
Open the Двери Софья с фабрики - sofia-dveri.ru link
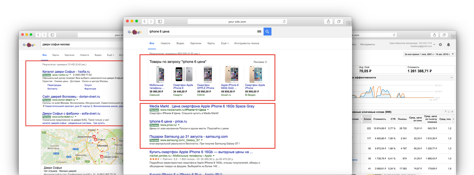click(71, 113)
